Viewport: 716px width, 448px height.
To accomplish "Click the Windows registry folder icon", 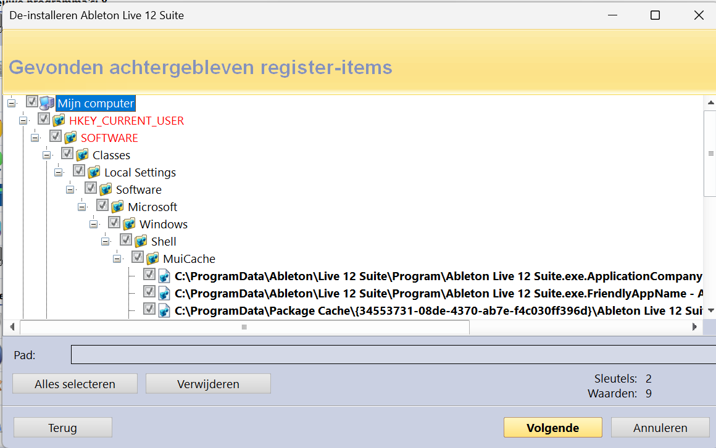I will [129, 224].
